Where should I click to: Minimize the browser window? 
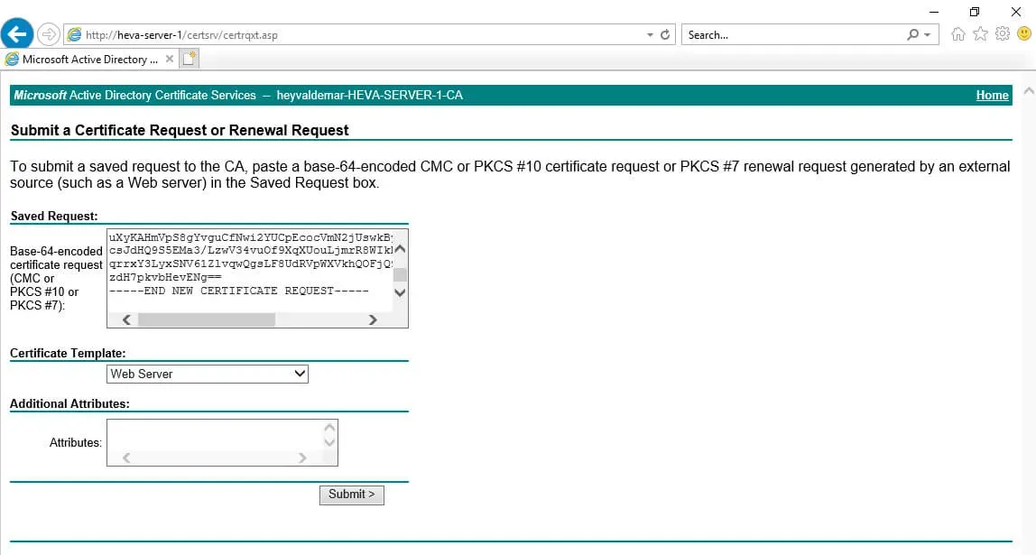pyautogui.click(x=934, y=12)
